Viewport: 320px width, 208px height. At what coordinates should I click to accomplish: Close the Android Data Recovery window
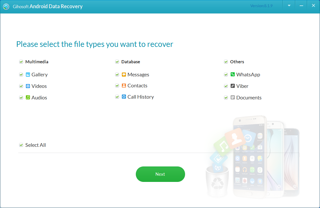pos(313,5)
